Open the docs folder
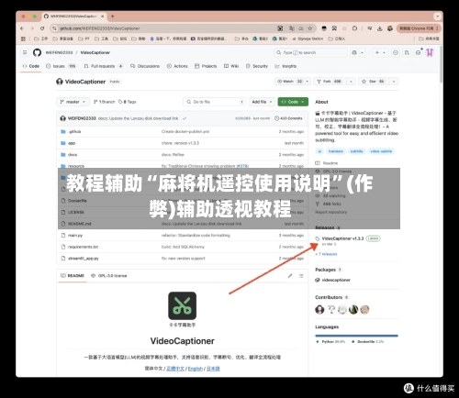This screenshot has width=459, height=398. (73, 155)
